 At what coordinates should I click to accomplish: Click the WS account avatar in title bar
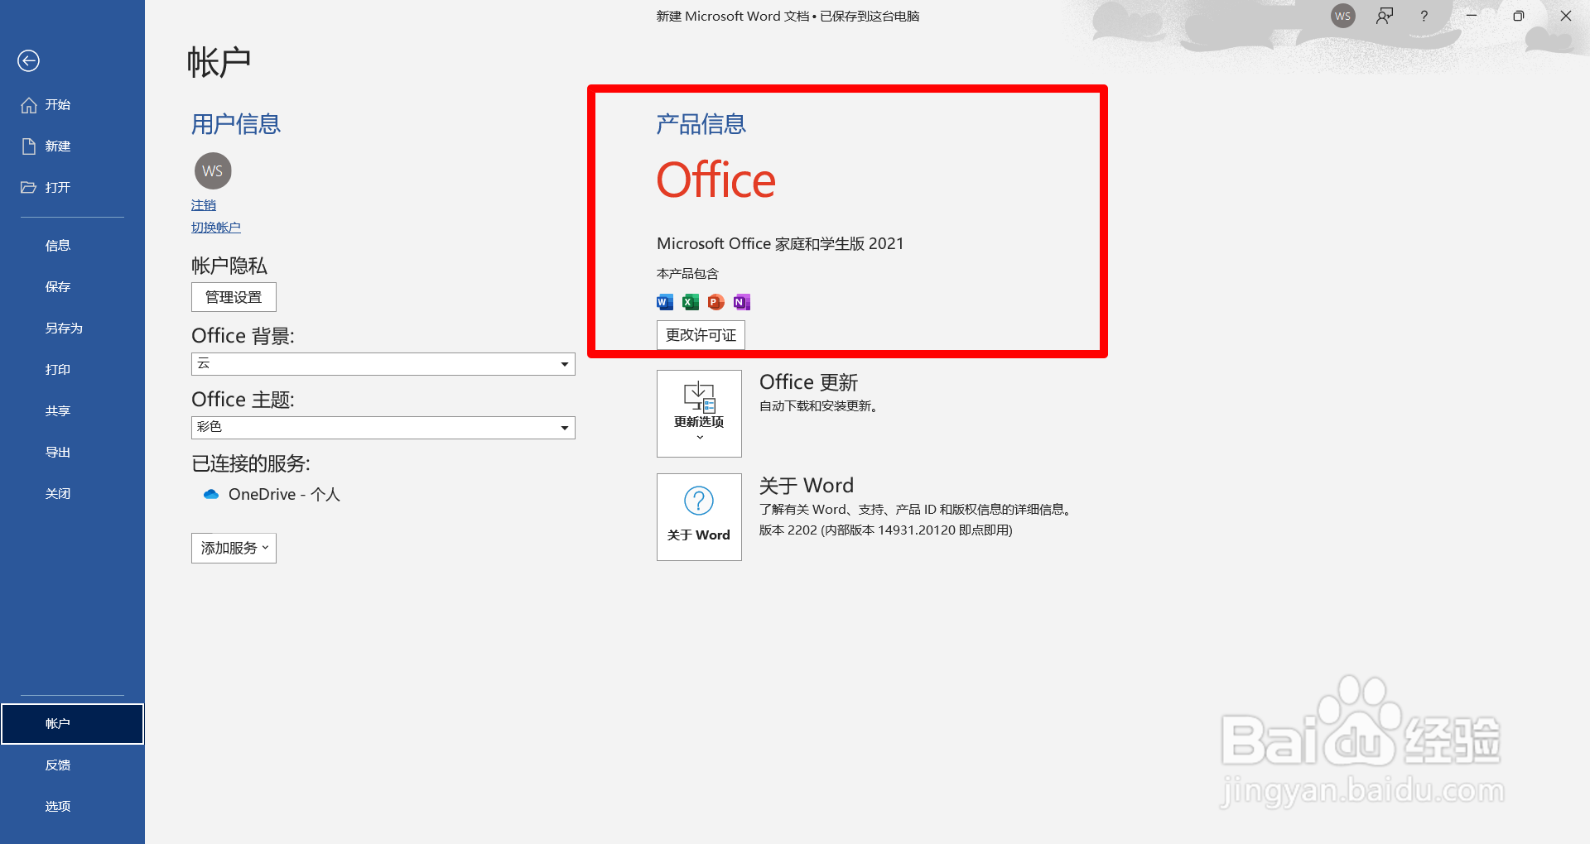point(1343,16)
